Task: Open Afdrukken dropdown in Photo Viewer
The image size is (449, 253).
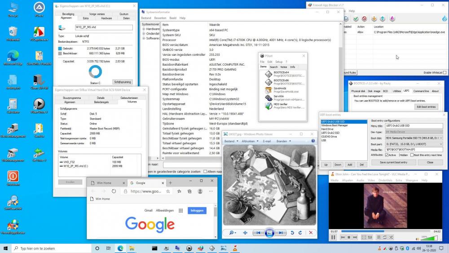Action: (x=250, y=141)
